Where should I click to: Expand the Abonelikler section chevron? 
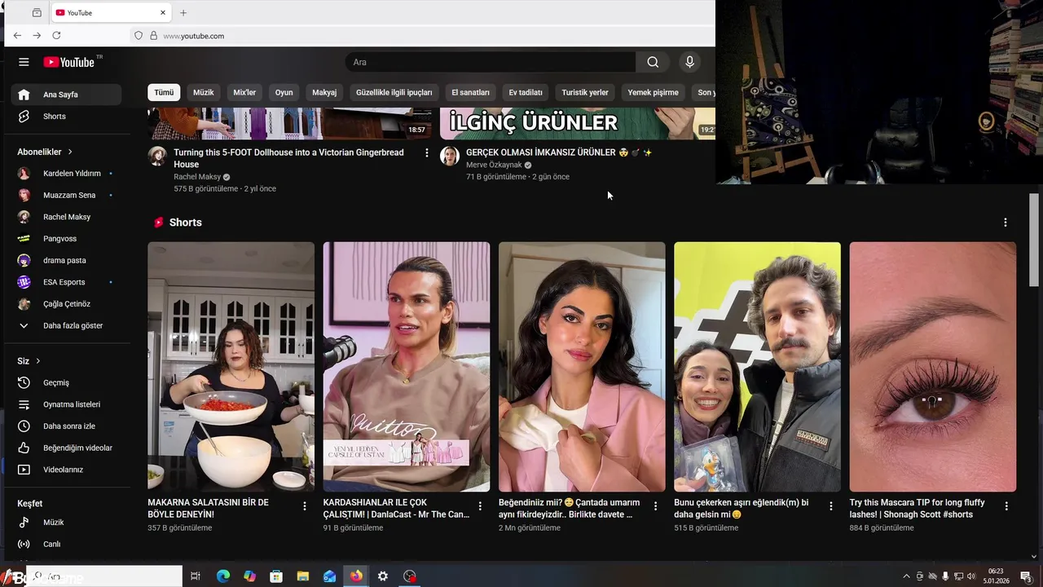[70, 152]
